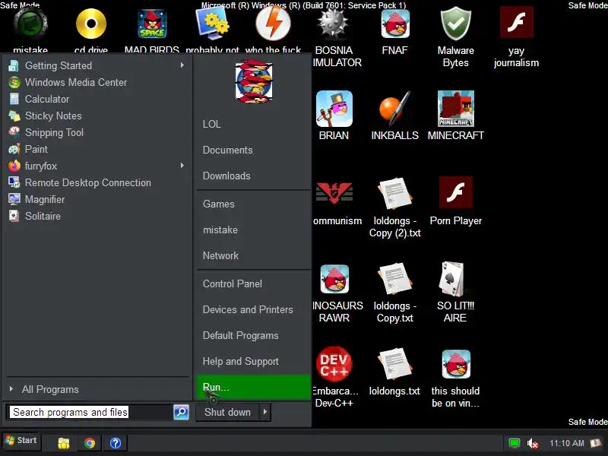Expand the Getting Started submenu arrow

point(182,65)
